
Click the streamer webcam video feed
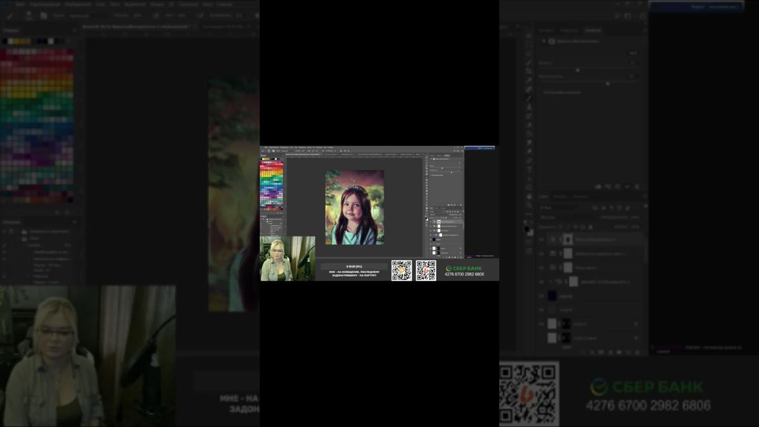click(x=288, y=259)
